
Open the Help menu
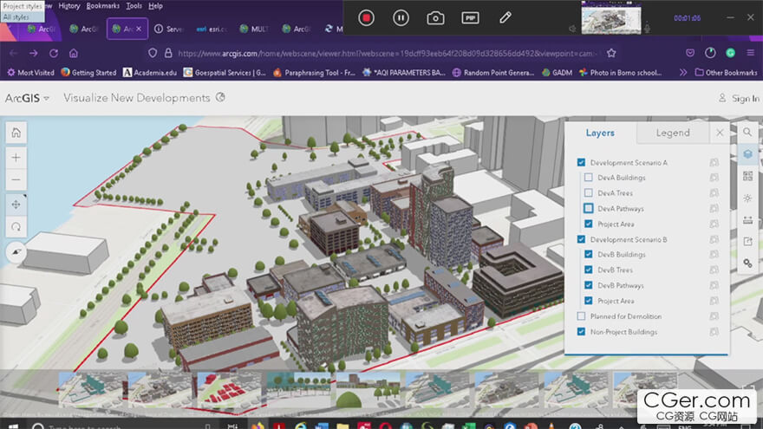click(155, 6)
